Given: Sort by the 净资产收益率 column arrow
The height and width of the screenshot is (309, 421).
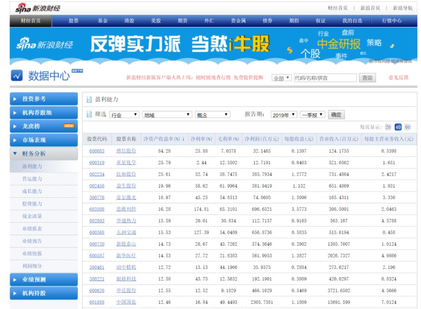Looking at the screenshot, I should coord(183,139).
